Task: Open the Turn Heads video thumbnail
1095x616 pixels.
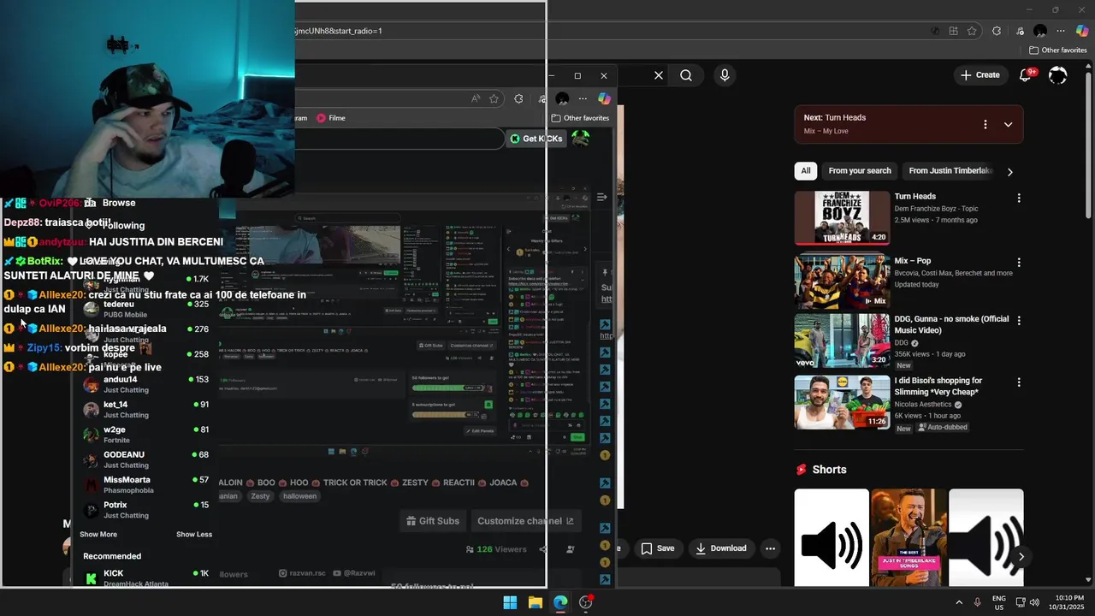Action: (x=843, y=218)
